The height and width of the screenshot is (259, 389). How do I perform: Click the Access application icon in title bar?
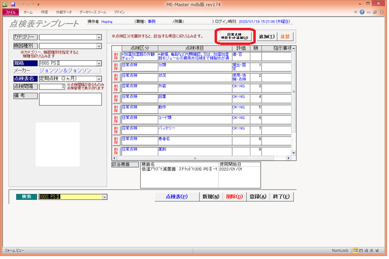pos(5,4)
